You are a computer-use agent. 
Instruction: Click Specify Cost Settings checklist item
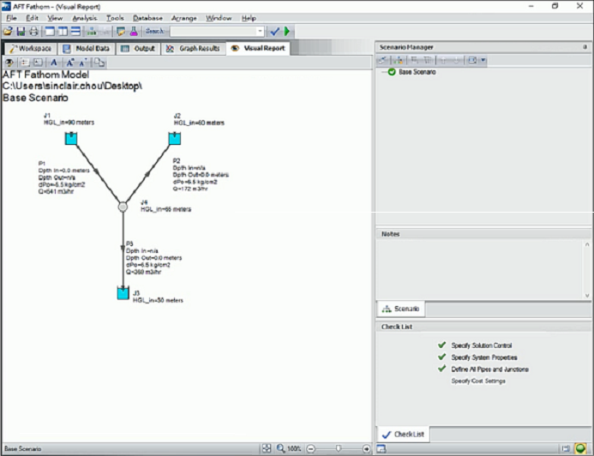coord(478,381)
